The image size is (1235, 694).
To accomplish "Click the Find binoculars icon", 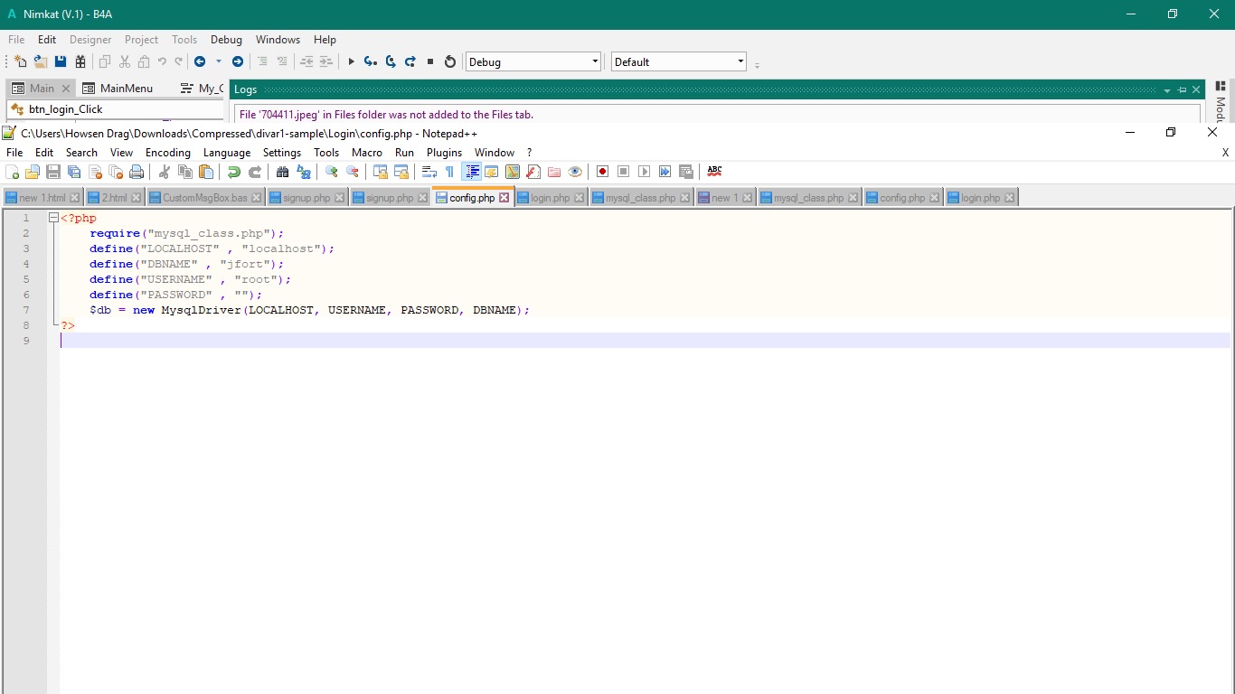I will pyautogui.click(x=282, y=172).
